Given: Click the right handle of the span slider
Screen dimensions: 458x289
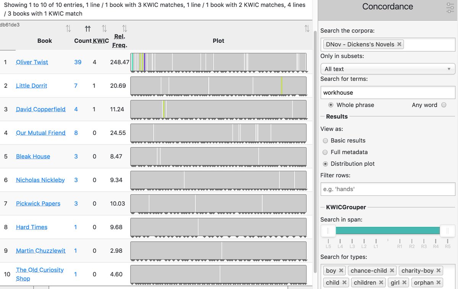Looking at the screenshot, I should click(447, 231).
